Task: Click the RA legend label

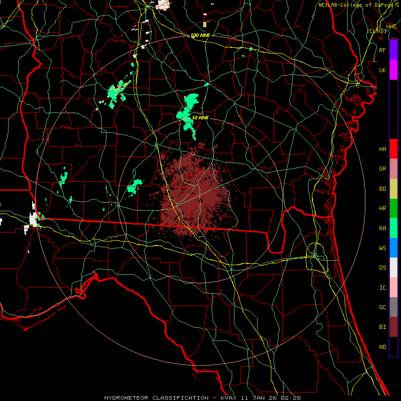Action: point(383,229)
